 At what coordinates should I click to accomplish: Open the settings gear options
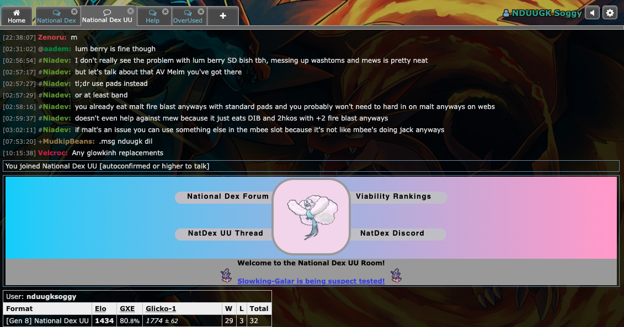610,13
